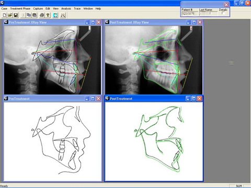Click the Patient # input field
The height and width of the screenshot is (188, 251).
tap(190, 14)
